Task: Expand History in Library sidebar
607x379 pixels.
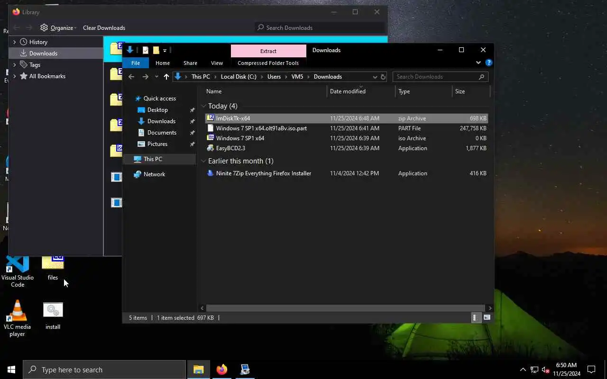Action: [x=15, y=42]
